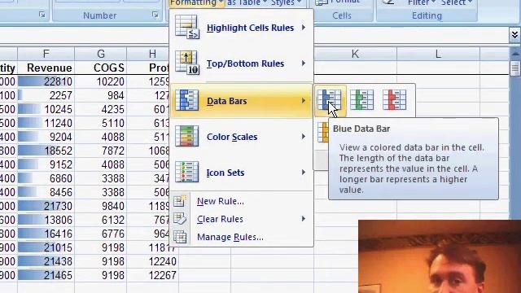Select Revenue cell 13806
The height and width of the screenshot is (293, 521).
[46, 220]
